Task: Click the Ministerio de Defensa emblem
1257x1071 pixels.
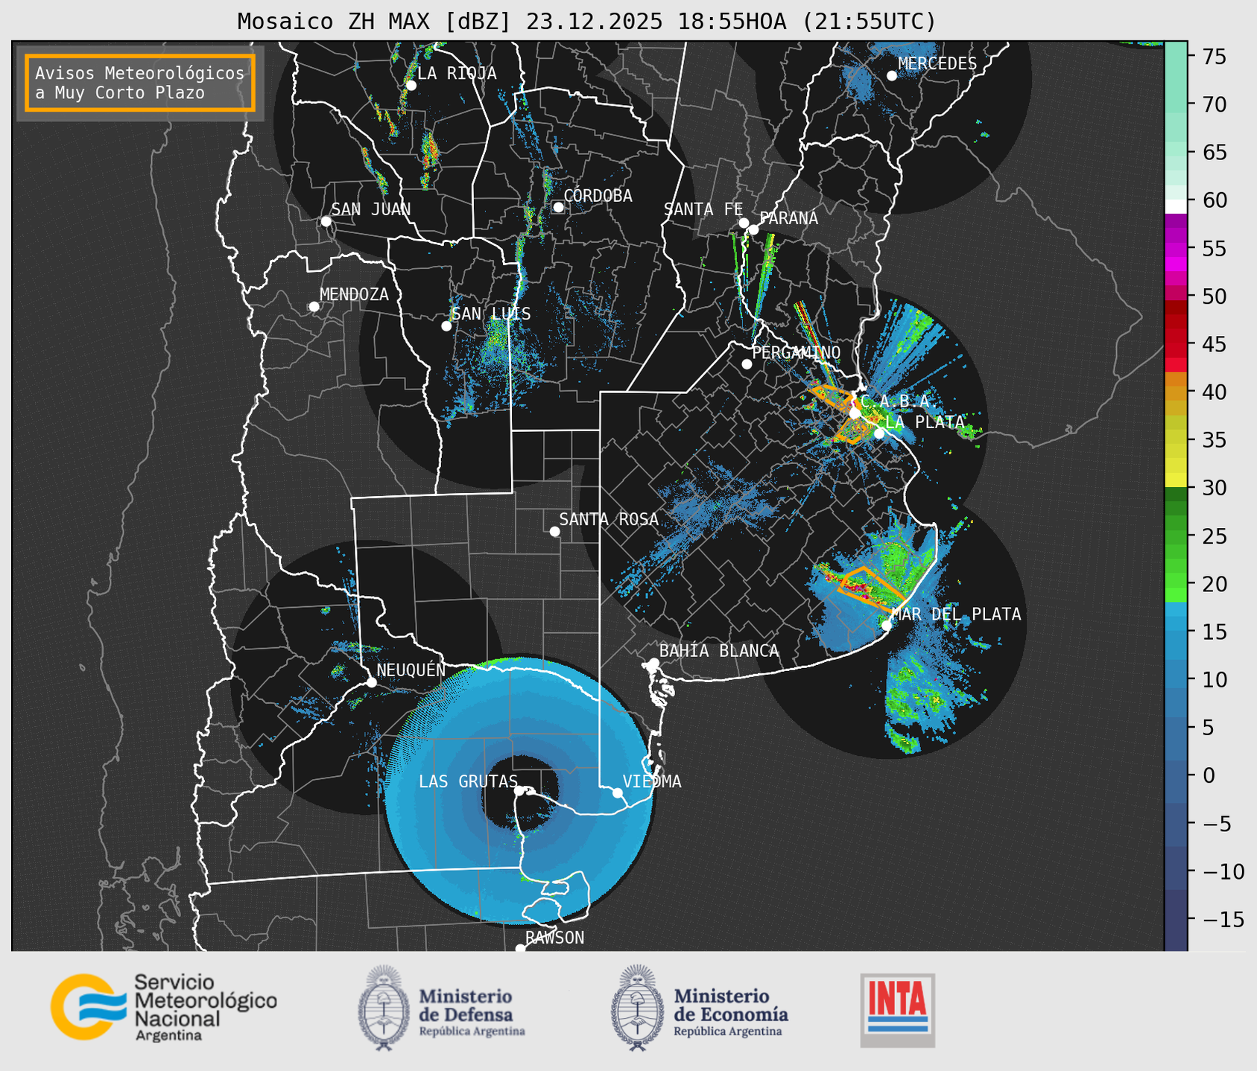Action: coord(384,1008)
